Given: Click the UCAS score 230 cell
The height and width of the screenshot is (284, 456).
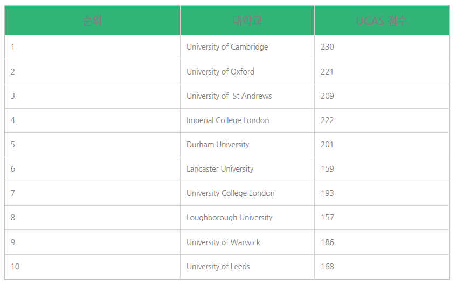Looking at the screenshot, I should pos(382,47).
